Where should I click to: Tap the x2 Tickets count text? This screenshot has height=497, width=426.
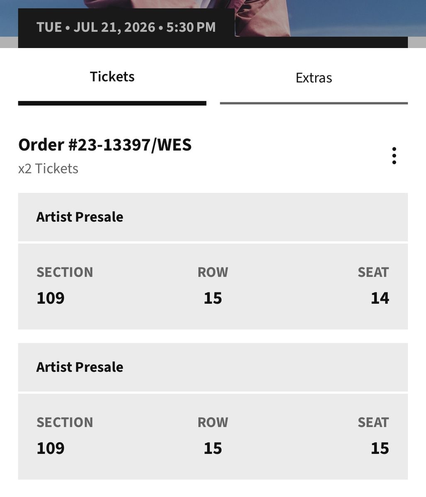tap(48, 169)
